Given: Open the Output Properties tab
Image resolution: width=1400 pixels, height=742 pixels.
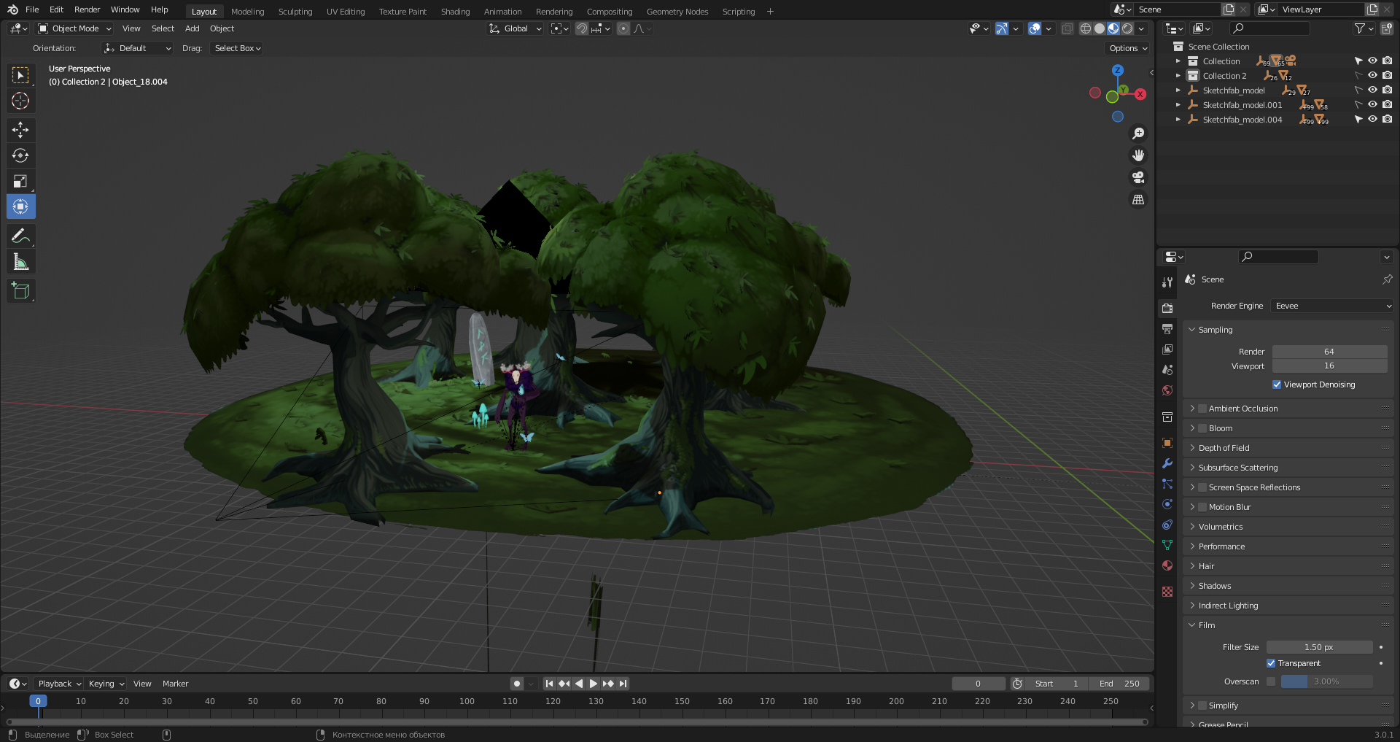Looking at the screenshot, I should pos(1167,329).
